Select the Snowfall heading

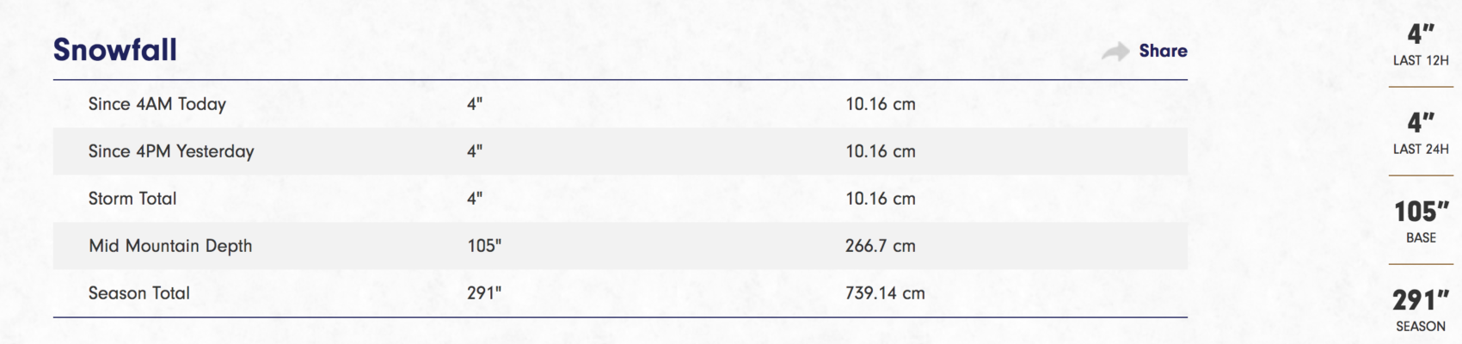coord(115,50)
